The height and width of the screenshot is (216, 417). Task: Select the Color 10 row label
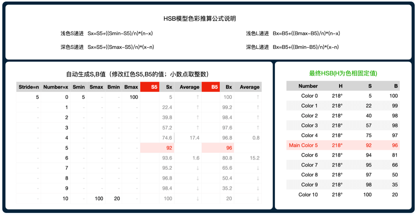[x=308, y=195]
